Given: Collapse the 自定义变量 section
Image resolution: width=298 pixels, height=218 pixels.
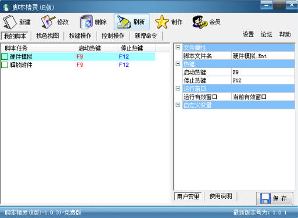Looking at the screenshot, I should pyautogui.click(x=178, y=105).
